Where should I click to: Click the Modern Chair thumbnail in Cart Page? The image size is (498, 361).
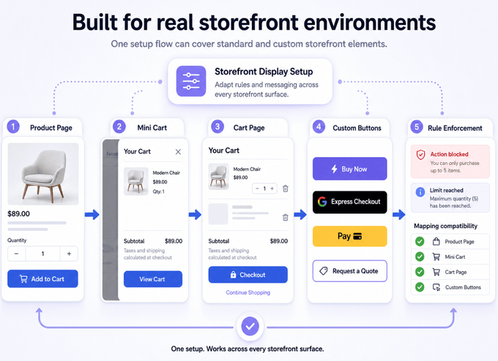click(218, 177)
